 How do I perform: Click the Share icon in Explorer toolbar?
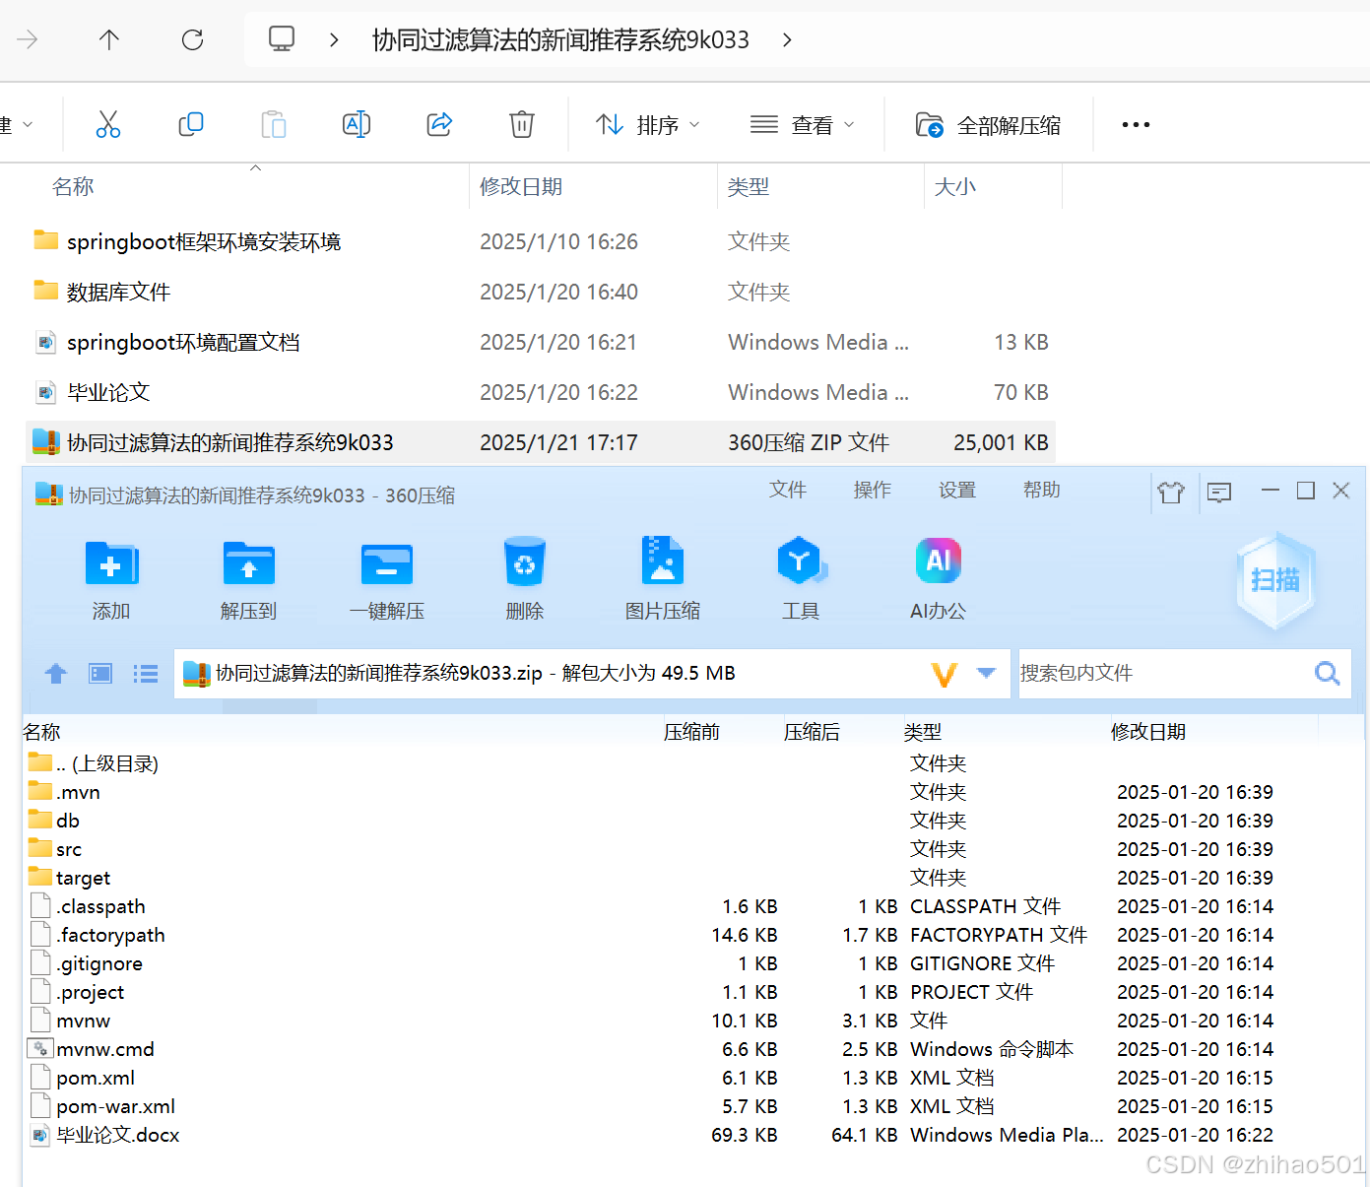point(439,124)
